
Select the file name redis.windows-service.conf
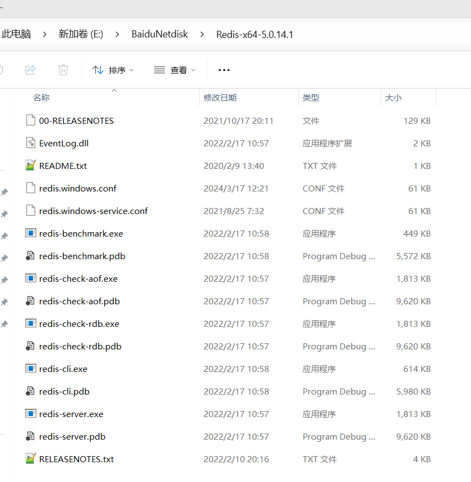[x=94, y=211]
